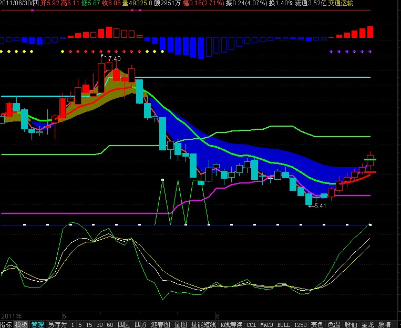Click the month 5 marker on time axis

65,316
